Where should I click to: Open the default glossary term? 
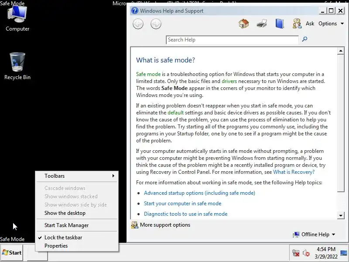point(176,113)
